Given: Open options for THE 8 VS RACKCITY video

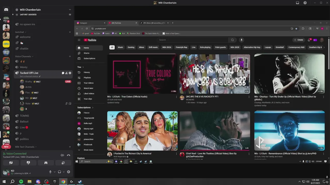Looking at the screenshot, I should click(249, 97).
